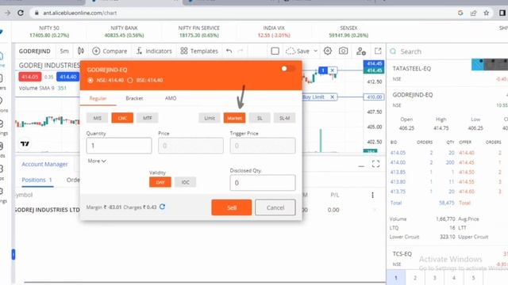This screenshot has height=285, width=508.
Task: Open TradingView logo on chart
Action: pos(25,144)
